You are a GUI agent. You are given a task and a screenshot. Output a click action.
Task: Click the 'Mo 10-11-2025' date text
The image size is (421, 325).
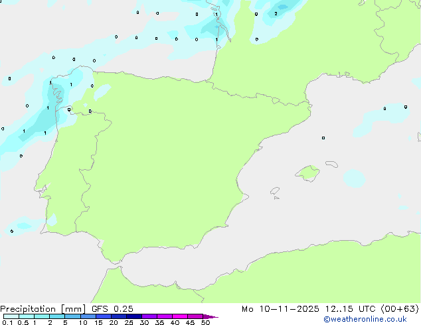pos(280,309)
